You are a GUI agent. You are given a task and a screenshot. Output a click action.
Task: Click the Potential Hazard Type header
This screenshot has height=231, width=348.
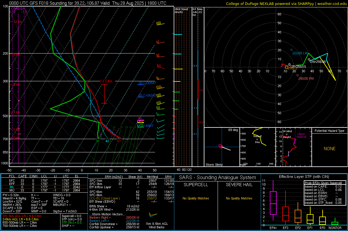tap(329, 131)
